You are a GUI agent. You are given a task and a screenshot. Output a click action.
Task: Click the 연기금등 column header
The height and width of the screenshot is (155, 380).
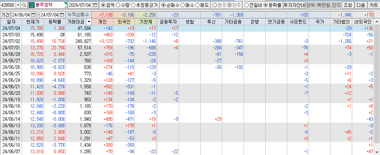point(276,22)
